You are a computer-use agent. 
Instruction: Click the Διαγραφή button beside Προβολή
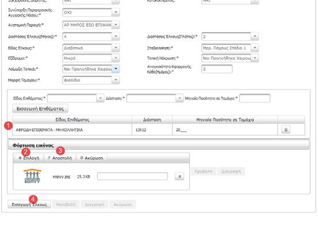tap(231, 172)
